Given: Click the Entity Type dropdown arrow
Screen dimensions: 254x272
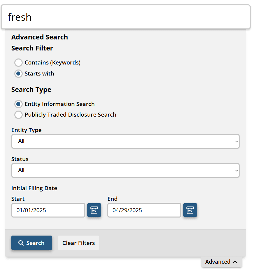Looking at the screenshot, I should coord(236,141).
